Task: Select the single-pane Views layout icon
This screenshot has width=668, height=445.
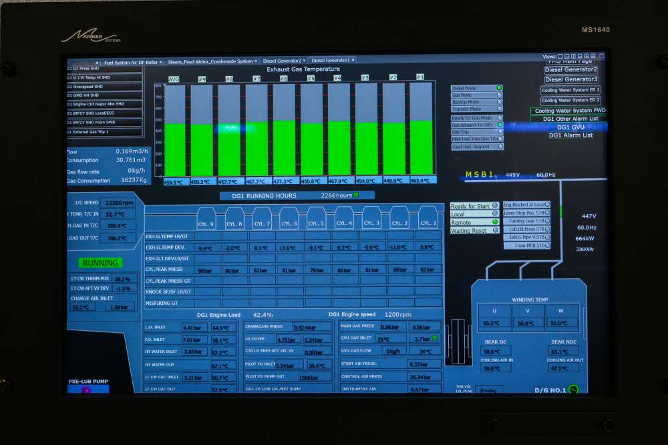Action: (560, 56)
